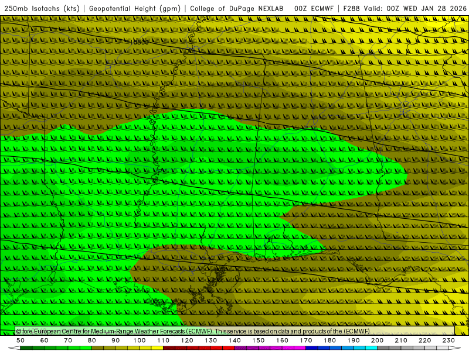This screenshot has width=469, height=351.
Task: Click the "120" value on the legend scale
Action: point(187,340)
